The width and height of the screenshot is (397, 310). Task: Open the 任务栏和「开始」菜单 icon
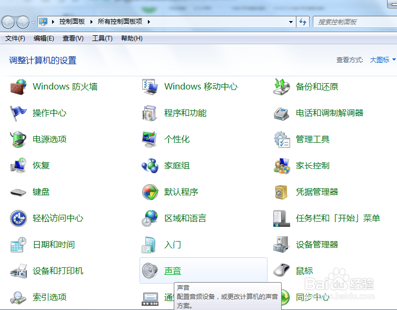[x=282, y=218]
